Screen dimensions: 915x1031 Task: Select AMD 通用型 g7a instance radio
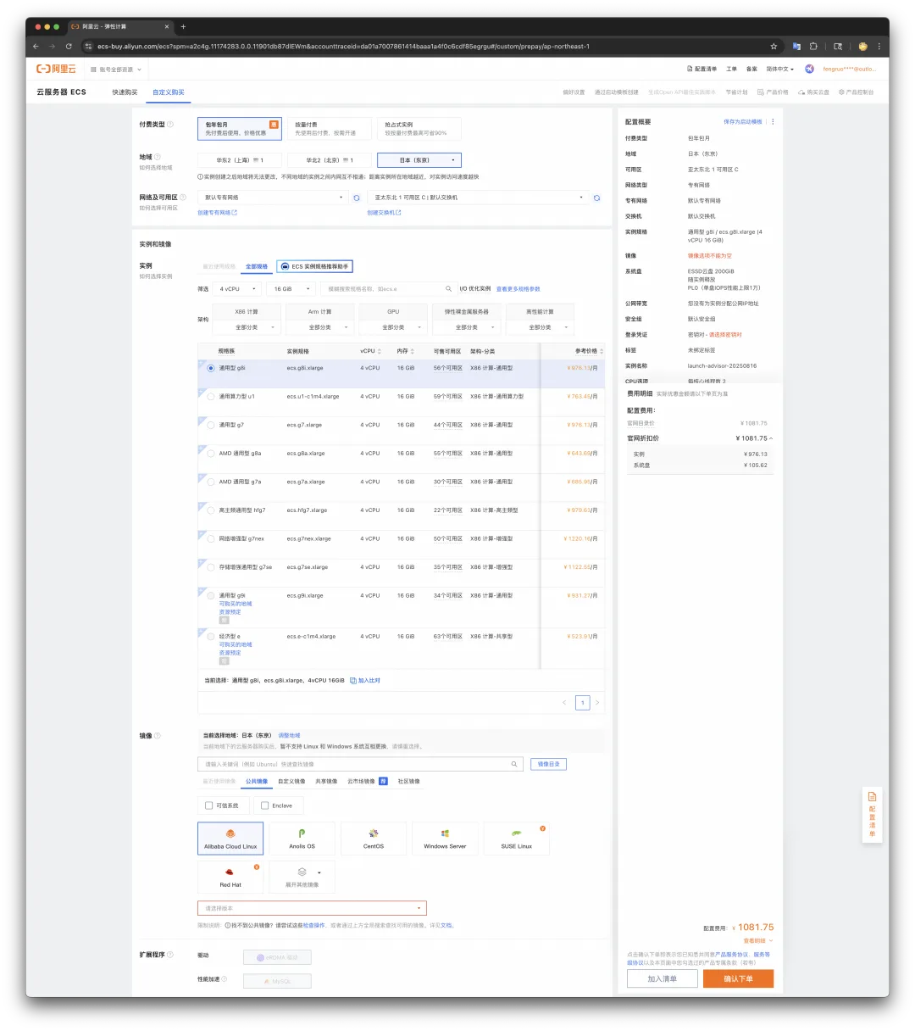point(211,482)
